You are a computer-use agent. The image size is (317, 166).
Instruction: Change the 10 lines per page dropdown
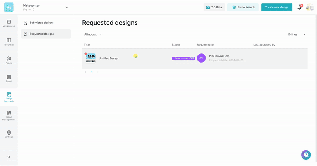click(296, 34)
